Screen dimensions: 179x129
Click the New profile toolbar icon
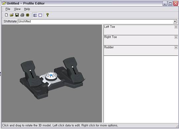click(6, 15)
